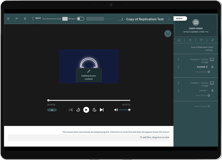The width and height of the screenshot is (222, 160).
Task: Click Chapter 1 - Click to change
Action: (199, 84)
